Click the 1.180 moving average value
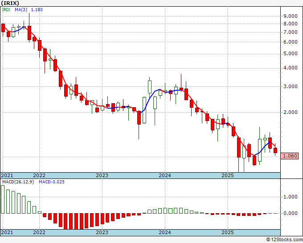The height and width of the screenshot is (243, 303). [x=37, y=10]
